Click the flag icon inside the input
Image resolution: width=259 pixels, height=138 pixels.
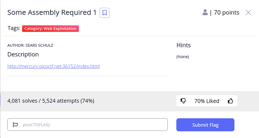(x=15, y=125)
